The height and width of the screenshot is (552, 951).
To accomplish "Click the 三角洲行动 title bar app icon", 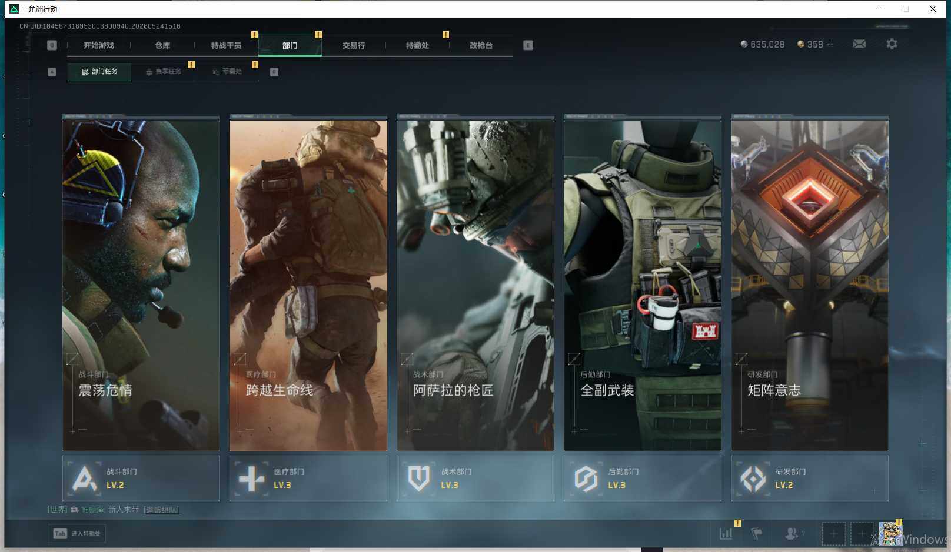I will click(14, 9).
